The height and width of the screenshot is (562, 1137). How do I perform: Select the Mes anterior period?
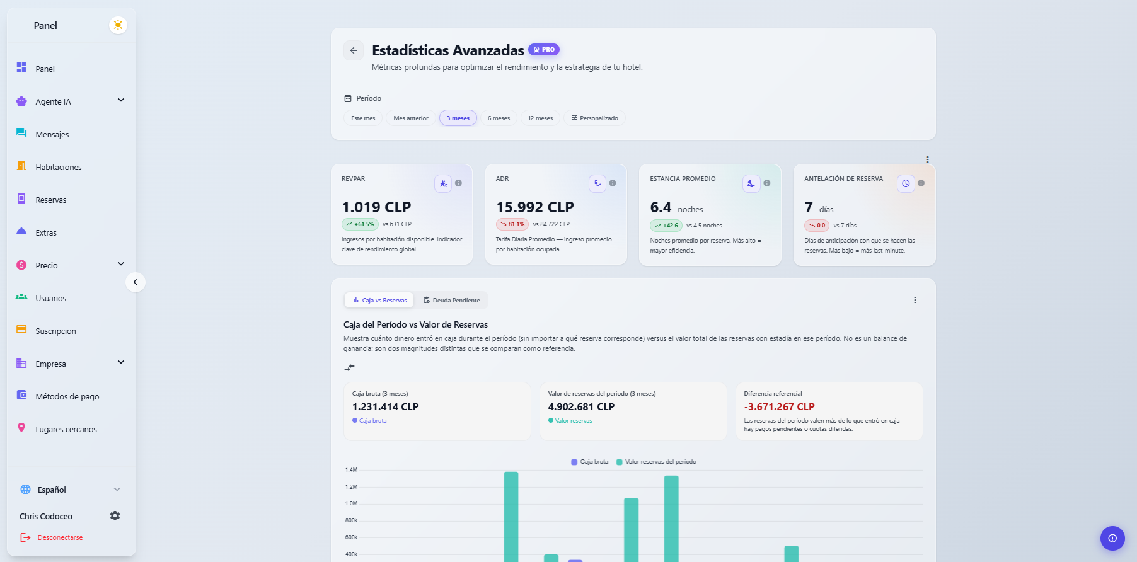point(411,118)
